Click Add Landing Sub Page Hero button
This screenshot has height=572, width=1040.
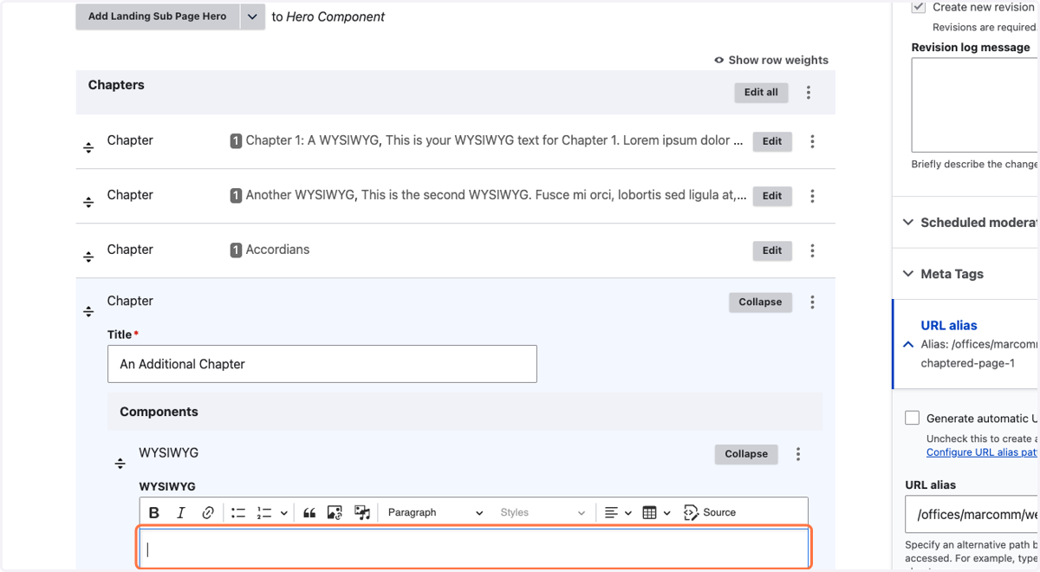click(x=158, y=16)
